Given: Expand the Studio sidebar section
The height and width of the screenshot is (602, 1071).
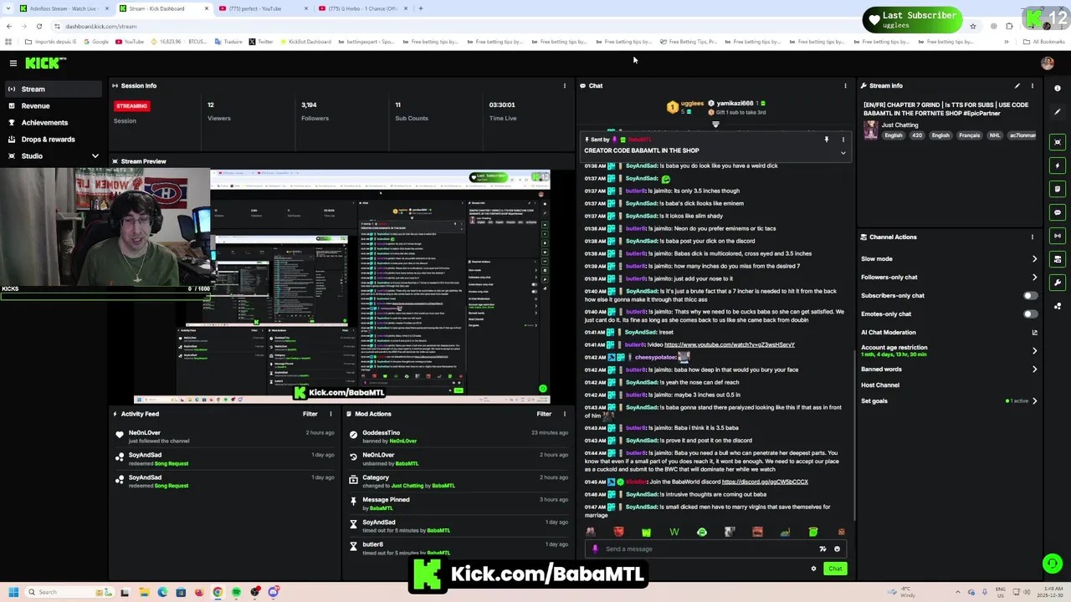Looking at the screenshot, I should pyautogui.click(x=95, y=156).
